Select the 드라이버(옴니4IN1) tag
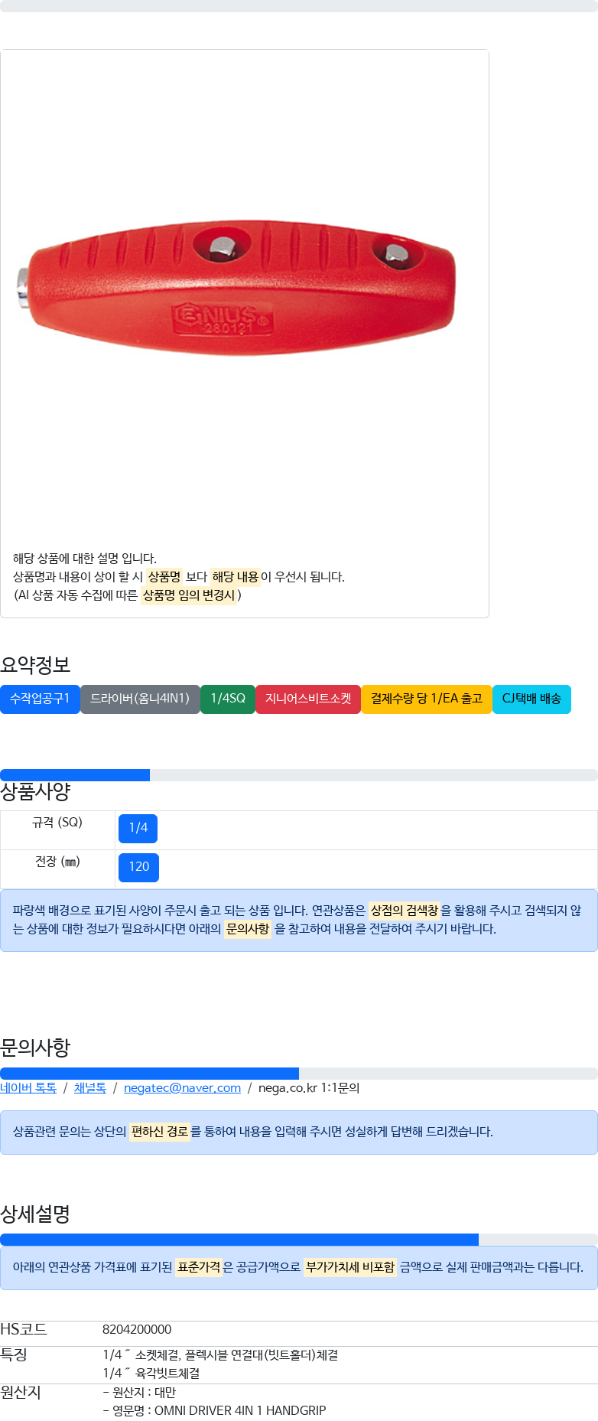 point(140,699)
